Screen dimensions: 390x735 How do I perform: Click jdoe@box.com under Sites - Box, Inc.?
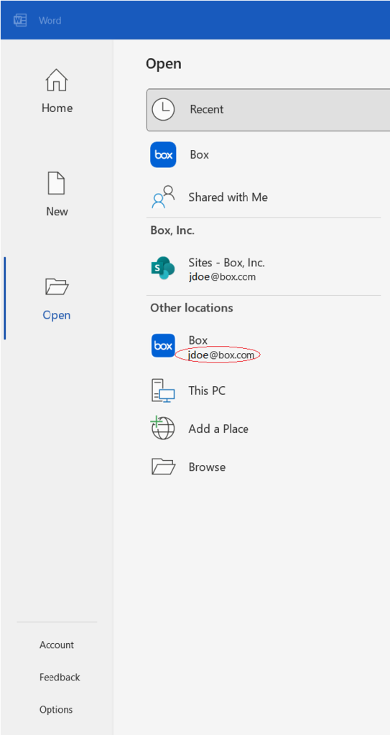[x=222, y=276]
